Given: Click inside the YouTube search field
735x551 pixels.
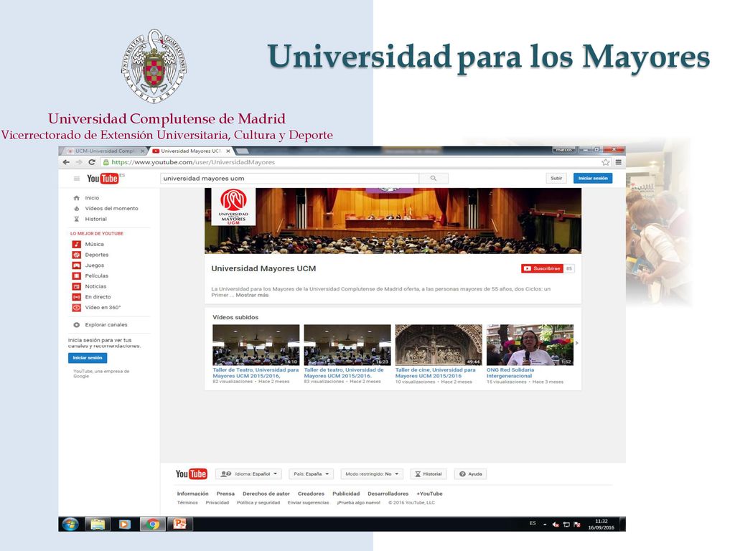Looking at the screenshot, I should click(x=290, y=179).
